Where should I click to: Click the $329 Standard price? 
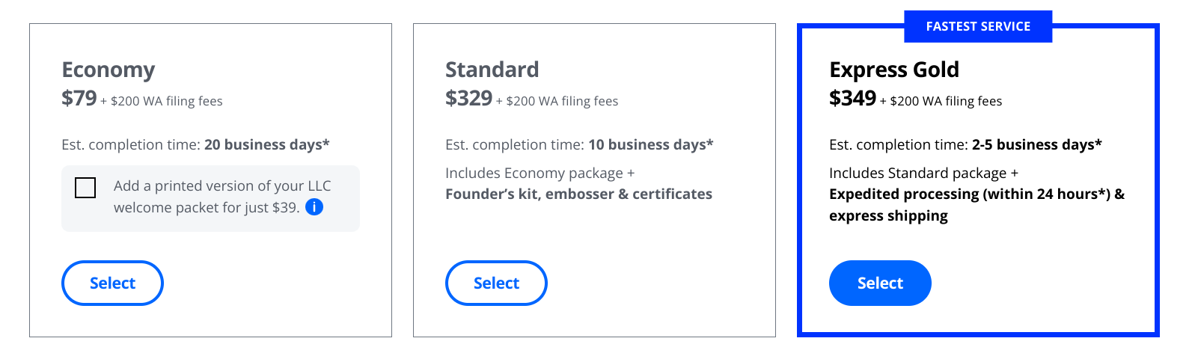[469, 98]
